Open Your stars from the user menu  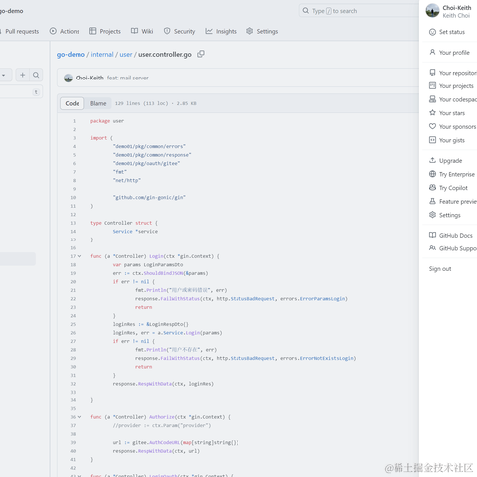pos(452,113)
